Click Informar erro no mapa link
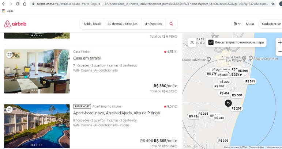This screenshot has height=149, width=282. [274, 148]
